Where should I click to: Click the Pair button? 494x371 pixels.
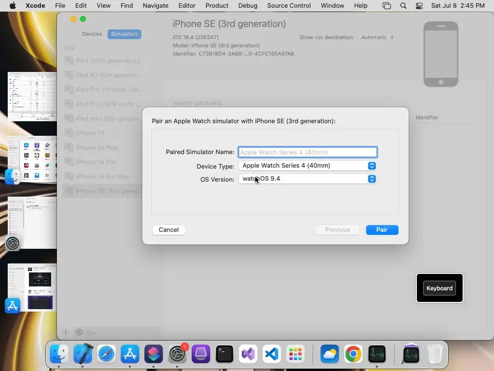[382, 229]
